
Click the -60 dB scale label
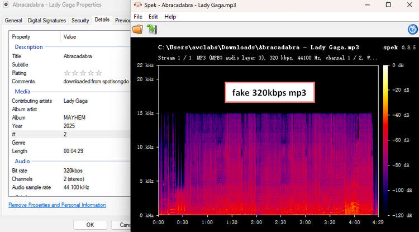coord(401,140)
